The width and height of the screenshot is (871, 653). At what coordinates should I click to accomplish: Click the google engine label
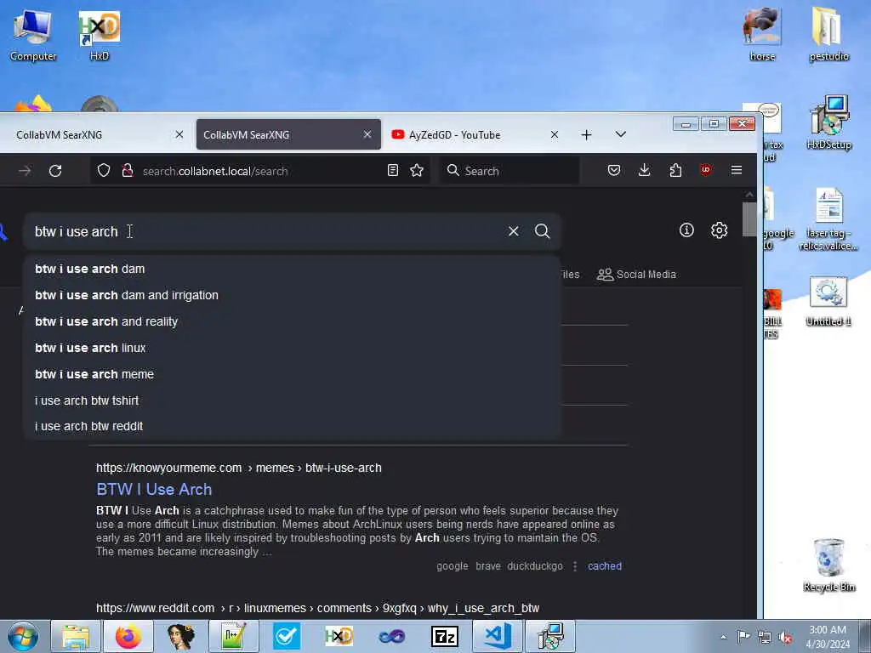(x=453, y=565)
